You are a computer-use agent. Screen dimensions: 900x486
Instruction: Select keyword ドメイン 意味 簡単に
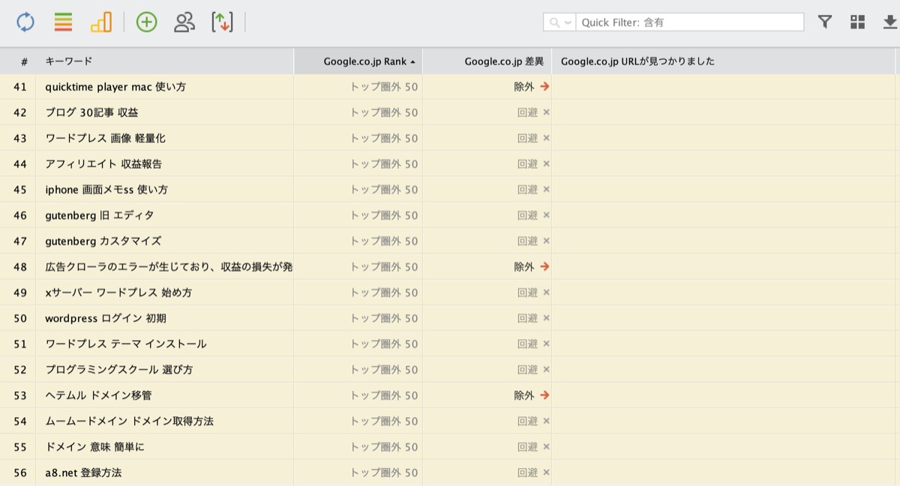coord(94,447)
